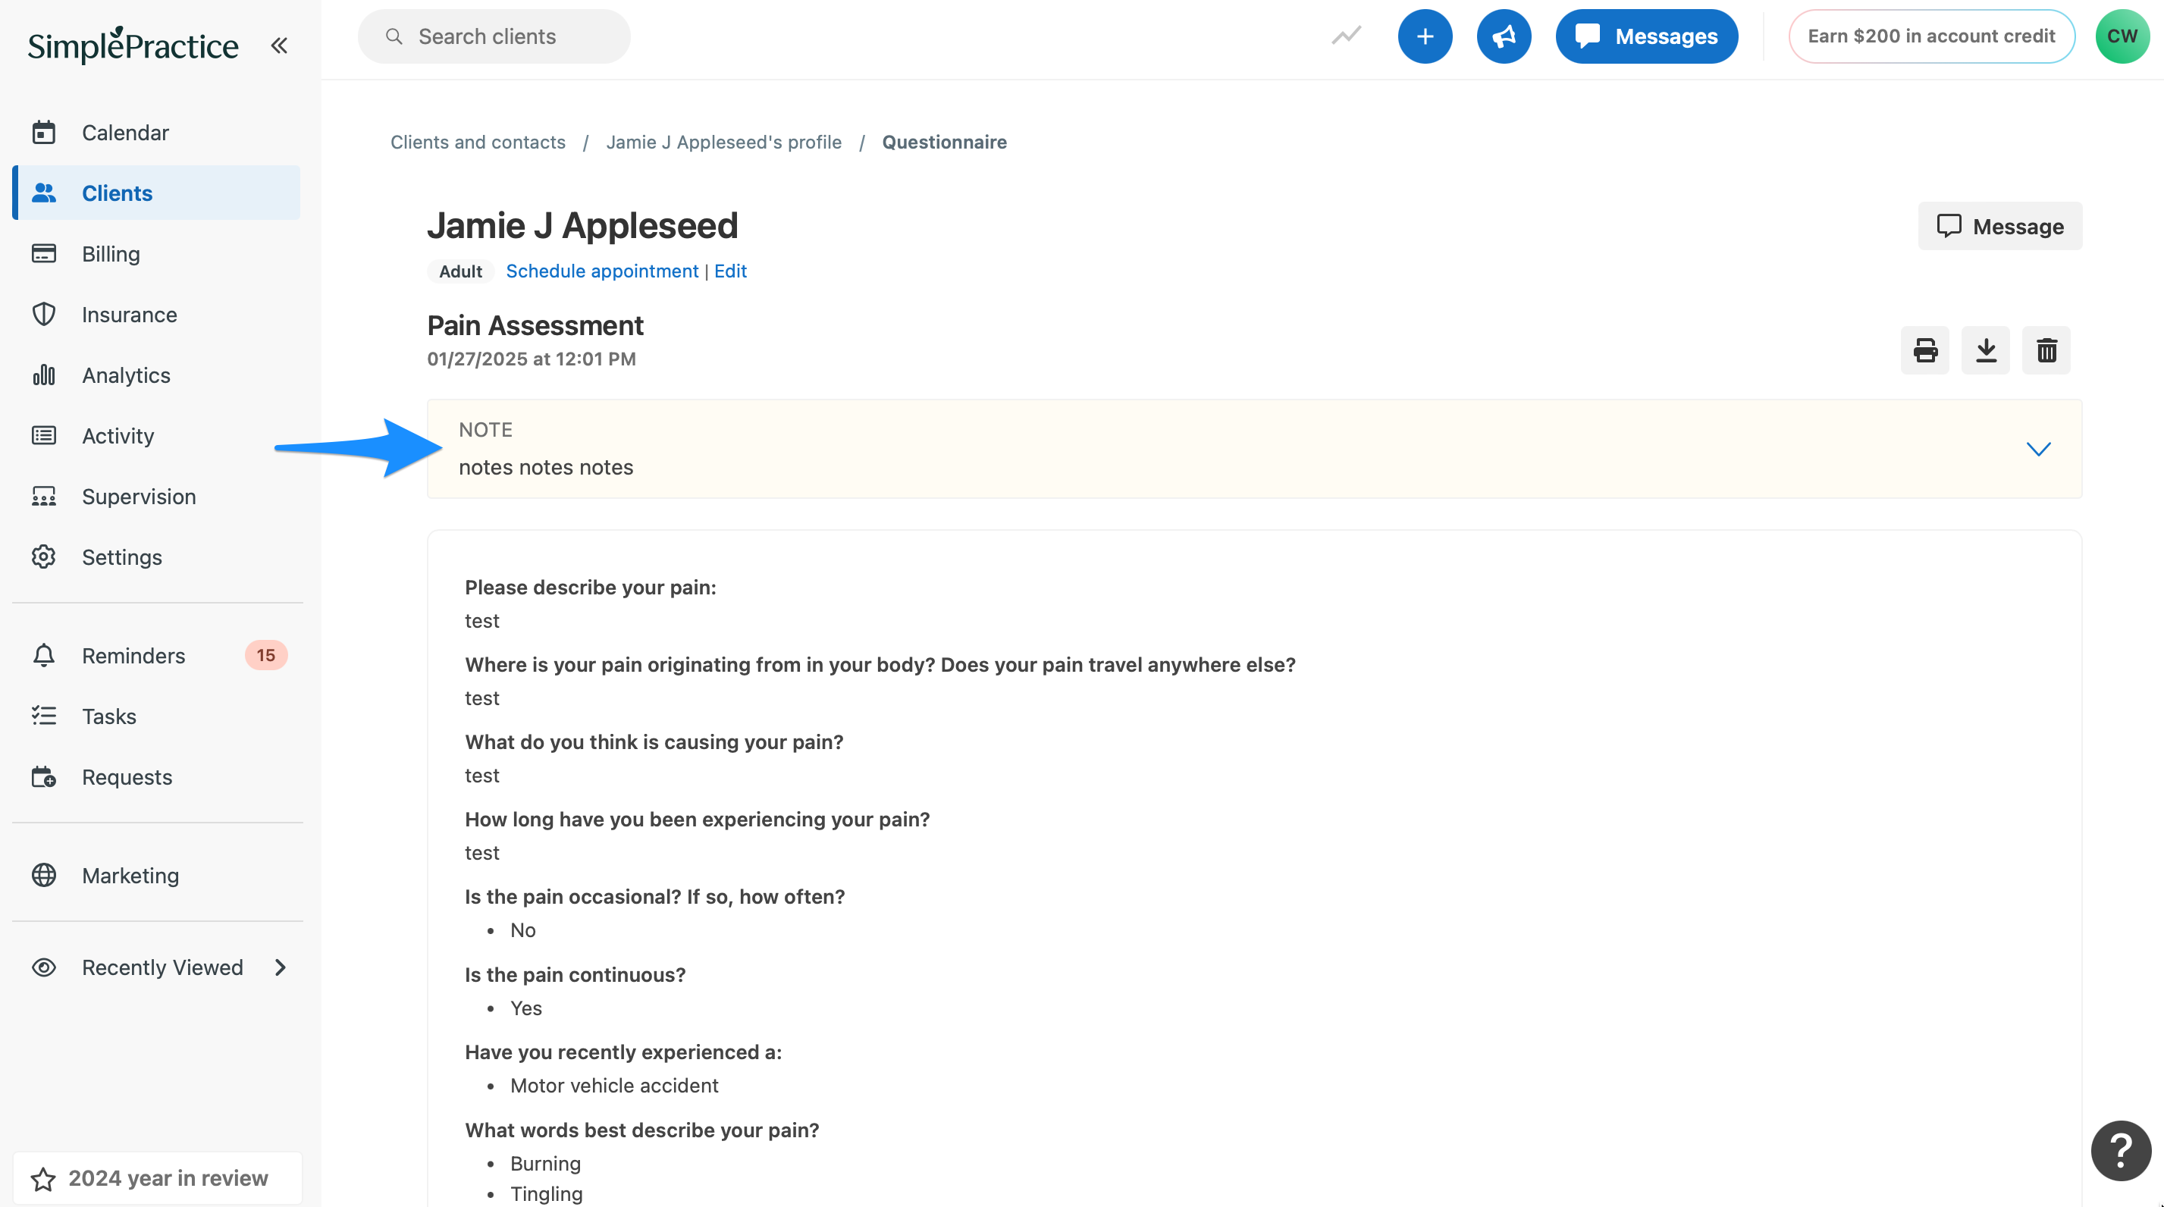Viewport: 2164px width, 1207px height.
Task: Click the Tasks checklist icon
Action: click(x=44, y=716)
